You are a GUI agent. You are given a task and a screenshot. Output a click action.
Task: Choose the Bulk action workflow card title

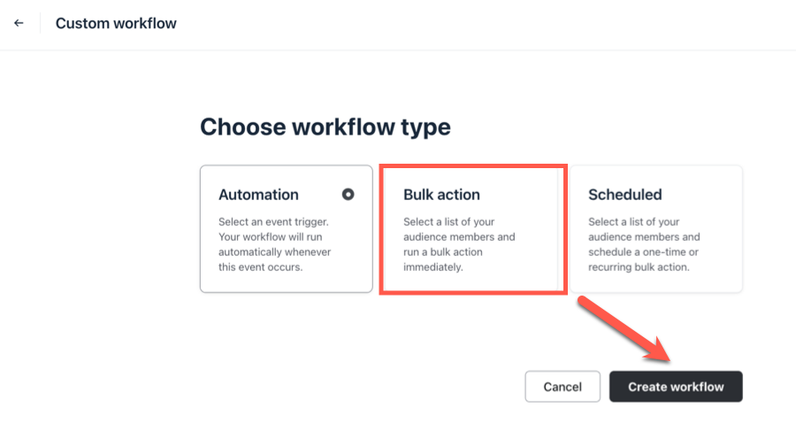tap(441, 195)
